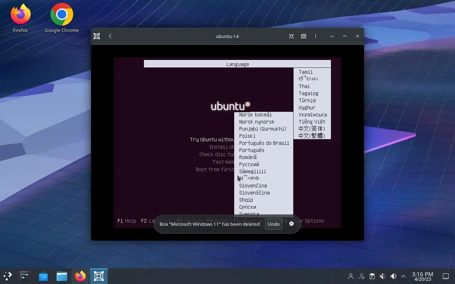
Task: Minimize the ubuntu-14 window with down chevron
Action: pyautogui.click(x=332, y=36)
